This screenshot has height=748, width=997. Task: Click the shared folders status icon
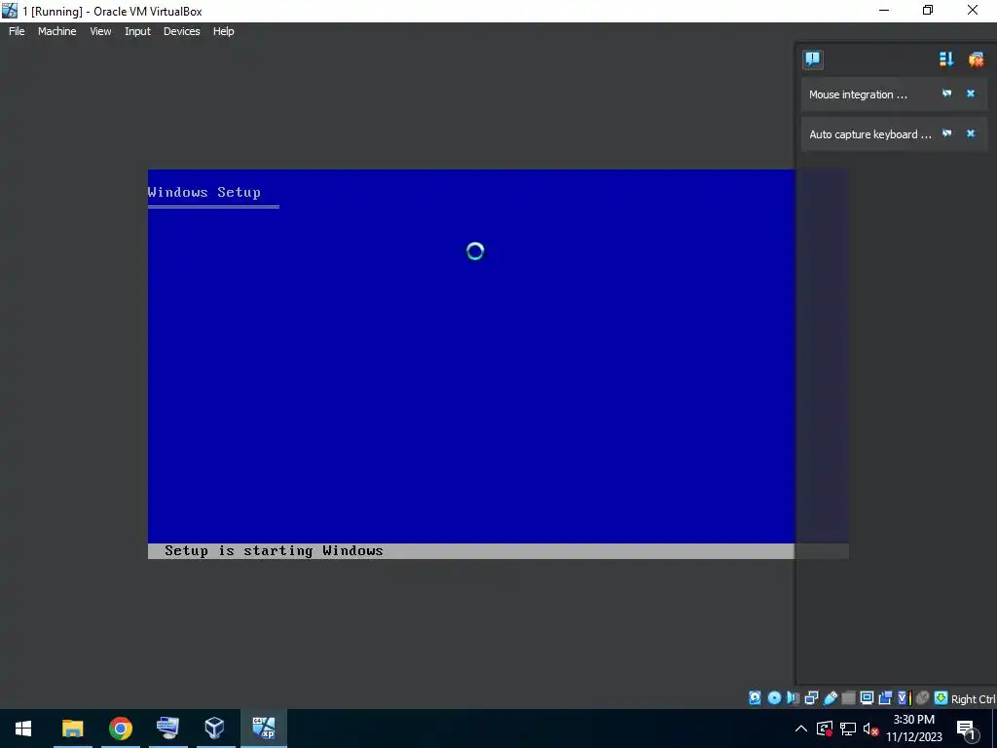click(x=848, y=697)
